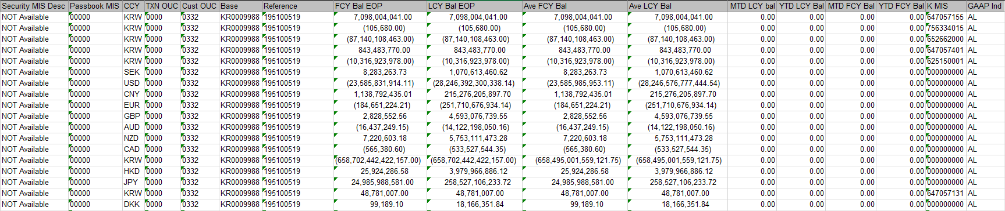Select the Passbook MIS column header

95,6
